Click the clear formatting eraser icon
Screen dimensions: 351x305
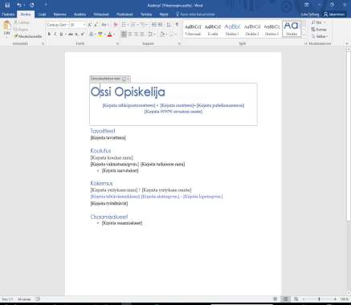116,25
